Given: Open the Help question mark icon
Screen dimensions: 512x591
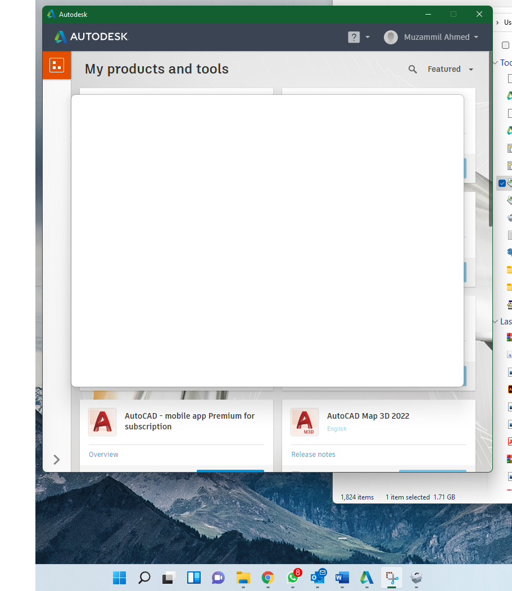Looking at the screenshot, I should [x=353, y=36].
